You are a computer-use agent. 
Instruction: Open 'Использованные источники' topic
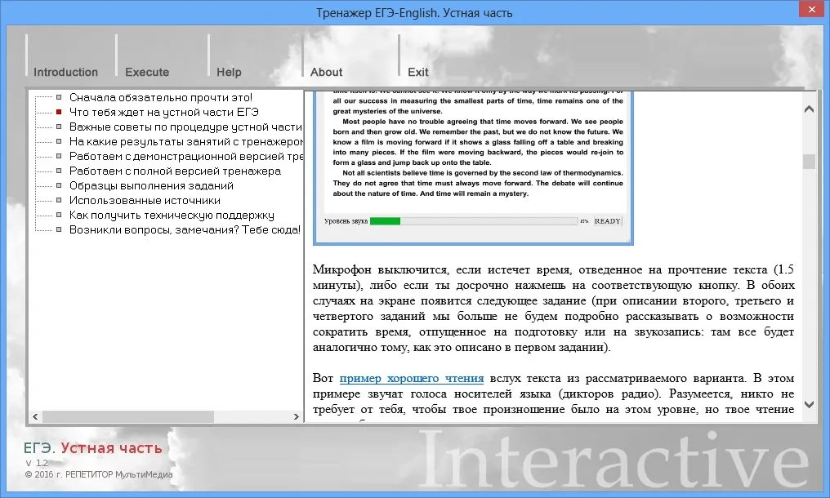click(x=145, y=201)
